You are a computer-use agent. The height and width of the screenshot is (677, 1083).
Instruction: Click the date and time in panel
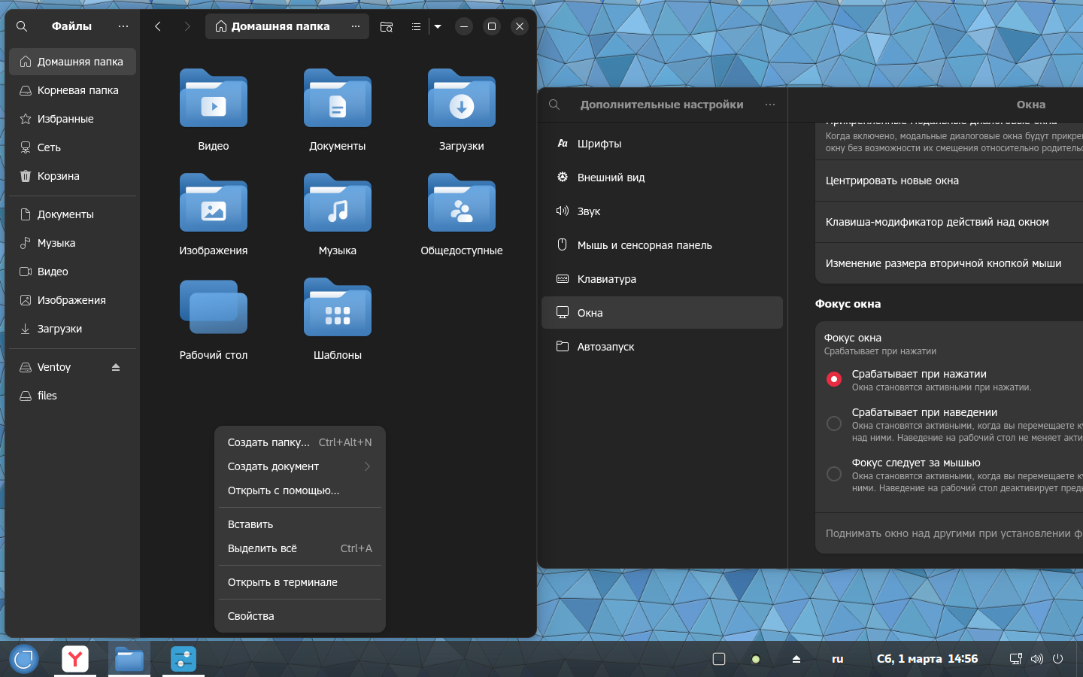click(927, 659)
